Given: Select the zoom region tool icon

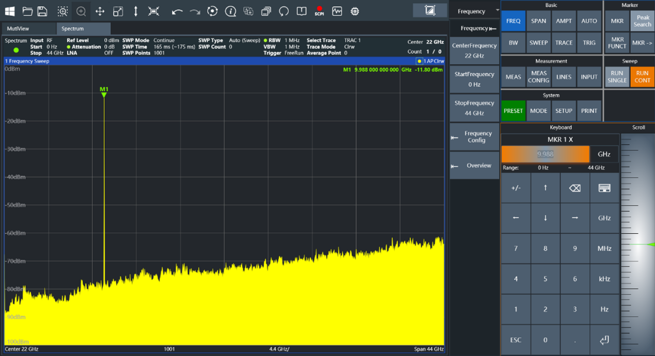Looking at the screenshot, I should [x=62, y=11].
